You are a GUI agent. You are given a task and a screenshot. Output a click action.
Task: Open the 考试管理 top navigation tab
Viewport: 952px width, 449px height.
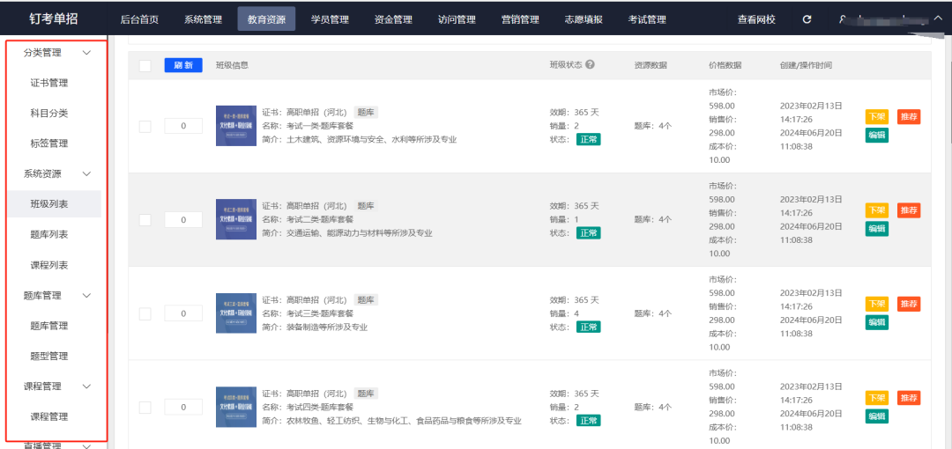point(647,19)
